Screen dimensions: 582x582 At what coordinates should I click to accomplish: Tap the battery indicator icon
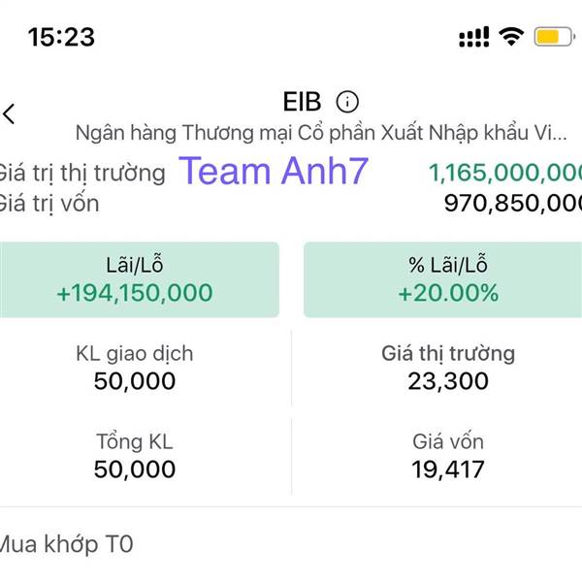[x=555, y=37]
